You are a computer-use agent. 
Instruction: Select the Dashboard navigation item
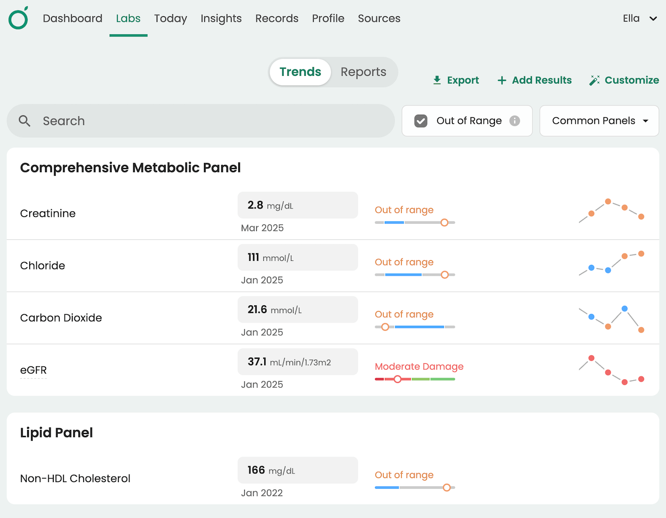(72, 18)
